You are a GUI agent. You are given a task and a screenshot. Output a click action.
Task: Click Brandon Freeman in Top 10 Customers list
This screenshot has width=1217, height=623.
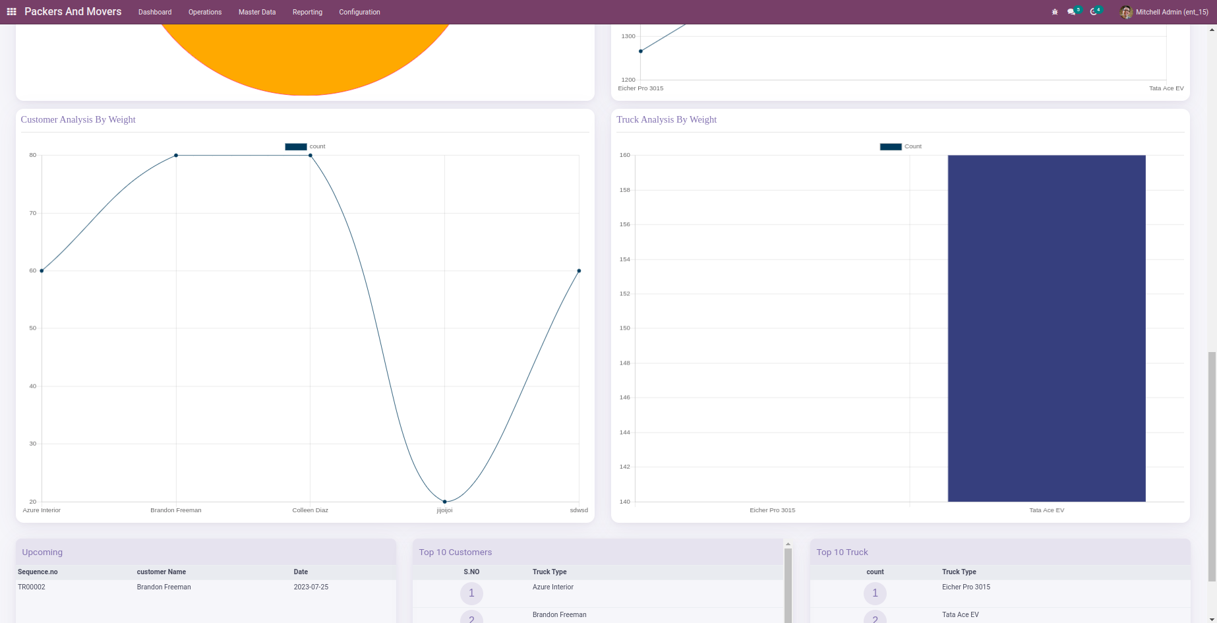[x=559, y=615]
